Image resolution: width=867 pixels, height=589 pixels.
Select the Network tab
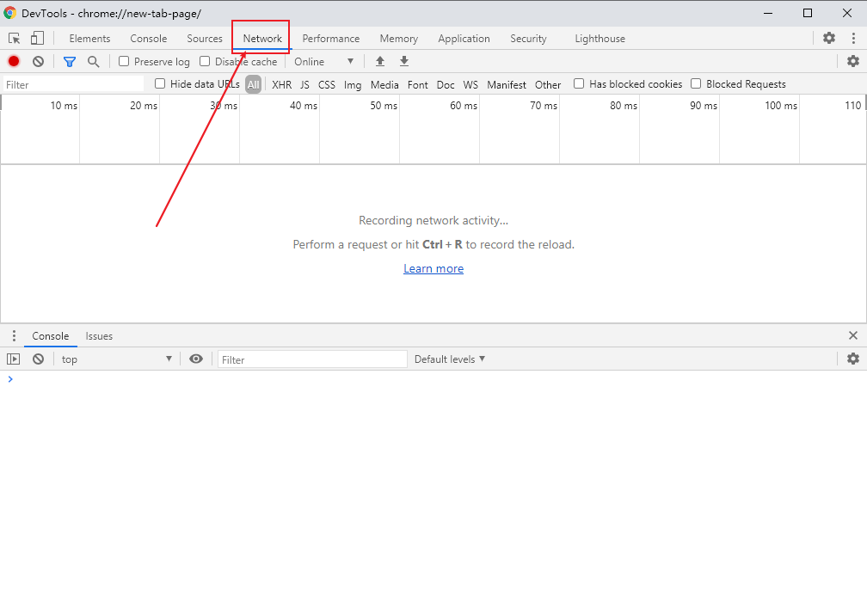click(262, 39)
